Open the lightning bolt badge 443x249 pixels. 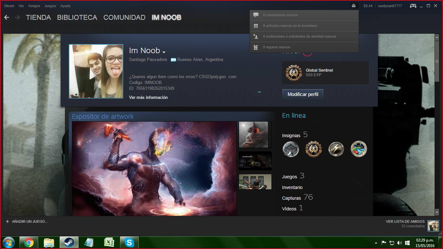(336, 149)
